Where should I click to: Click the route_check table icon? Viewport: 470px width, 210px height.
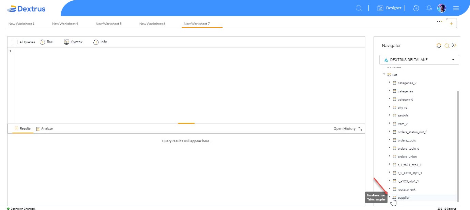394,189
